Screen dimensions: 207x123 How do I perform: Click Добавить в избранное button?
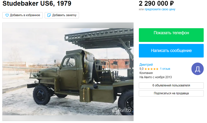pos(23,15)
